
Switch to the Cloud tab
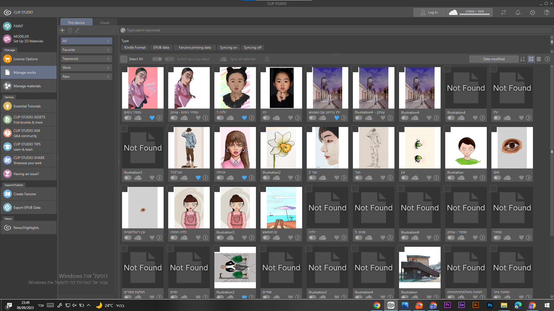[104, 22]
